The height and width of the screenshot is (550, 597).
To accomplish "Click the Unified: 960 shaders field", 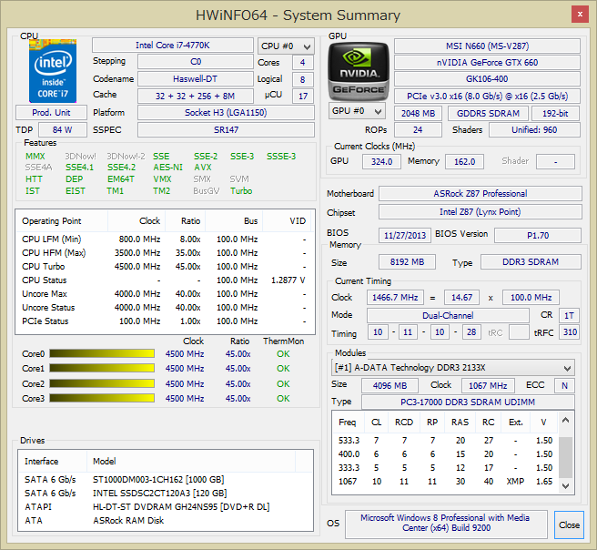I will click(534, 130).
